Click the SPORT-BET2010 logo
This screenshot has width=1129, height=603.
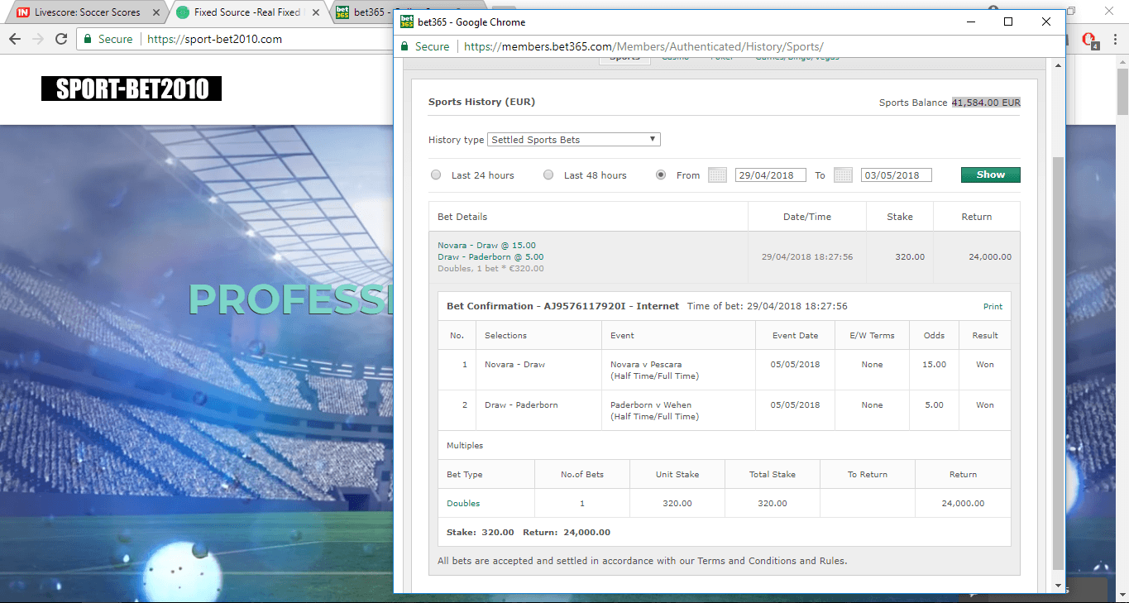(132, 89)
